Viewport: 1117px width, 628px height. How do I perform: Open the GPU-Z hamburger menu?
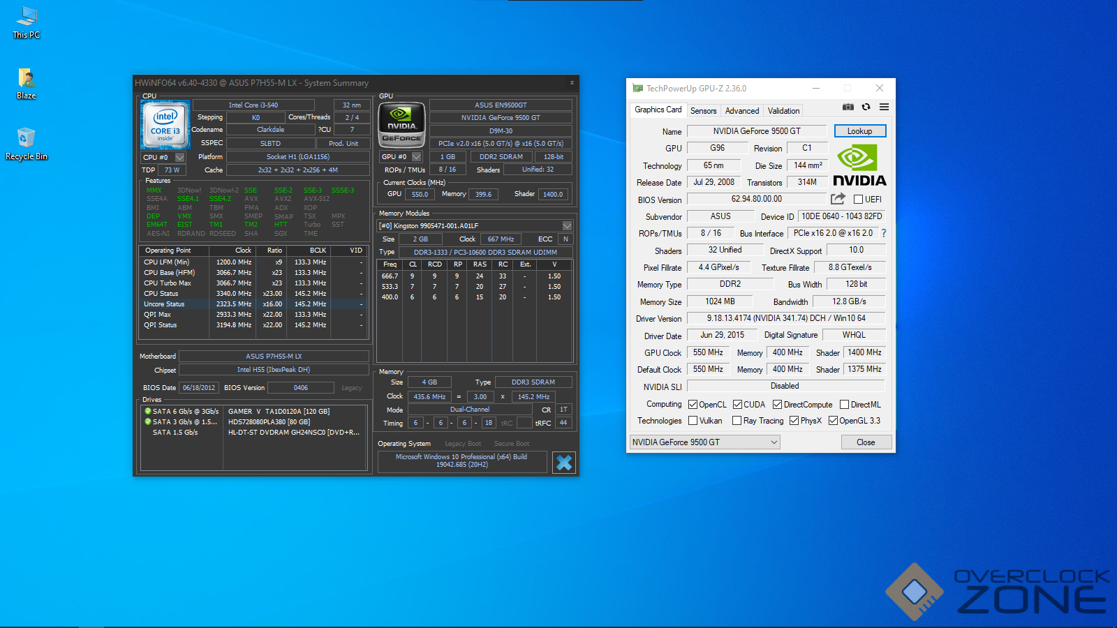pyautogui.click(x=884, y=107)
